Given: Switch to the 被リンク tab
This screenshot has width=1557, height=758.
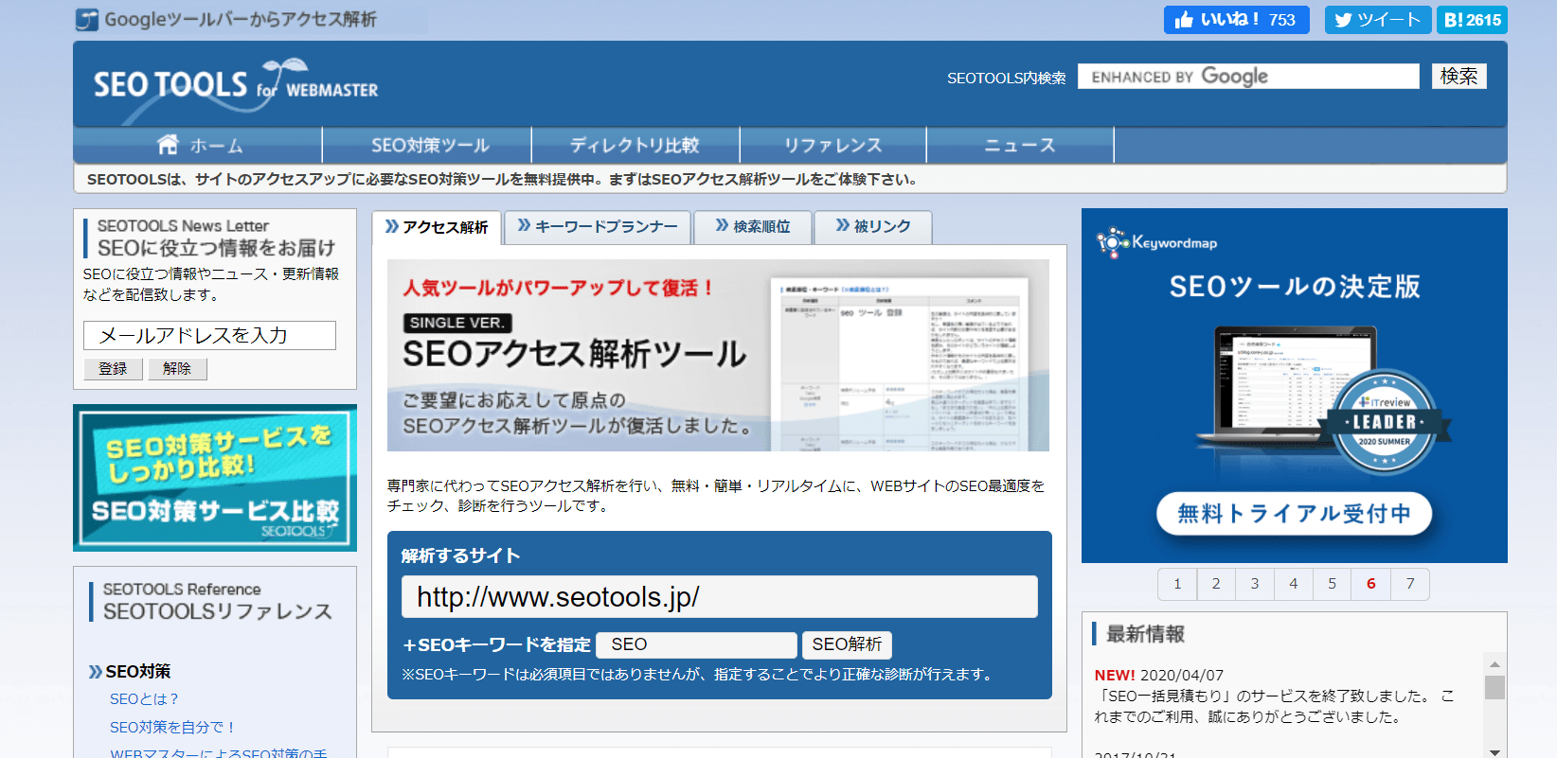Looking at the screenshot, I should click(873, 226).
